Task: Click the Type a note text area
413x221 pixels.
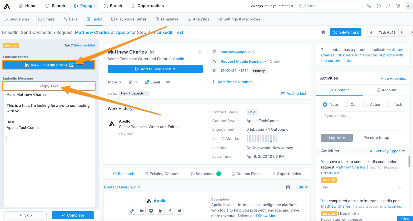Action: [x=363, y=121]
